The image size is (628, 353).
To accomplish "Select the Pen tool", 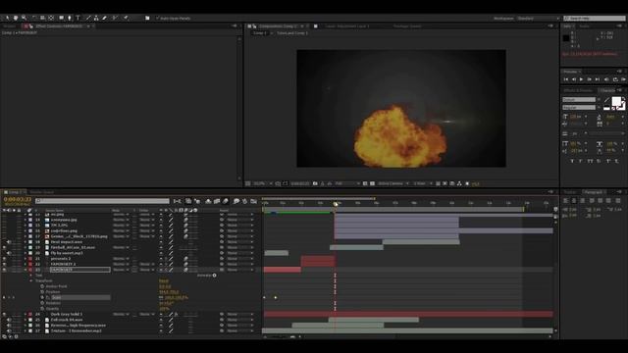I will [70, 18].
